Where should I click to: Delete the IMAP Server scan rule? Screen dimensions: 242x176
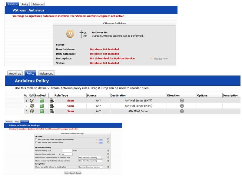tap(51, 111)
